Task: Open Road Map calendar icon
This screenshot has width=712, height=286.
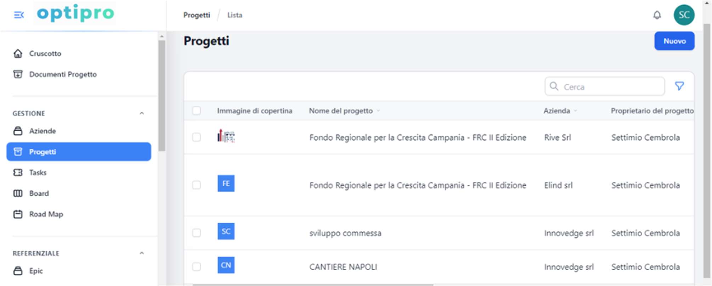Action: pyautogui.click(x=18, y=214)
